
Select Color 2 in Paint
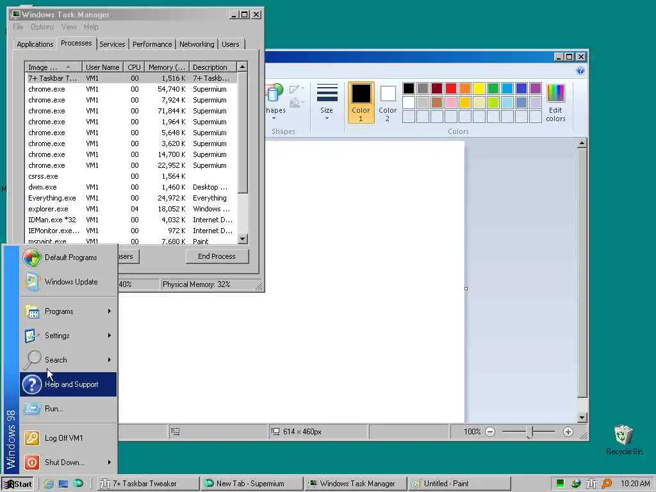(x=388, y=102)
